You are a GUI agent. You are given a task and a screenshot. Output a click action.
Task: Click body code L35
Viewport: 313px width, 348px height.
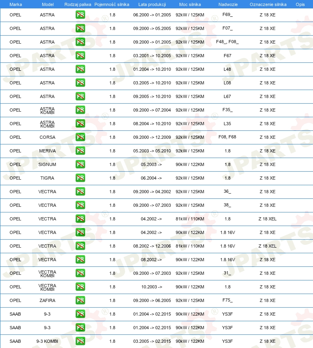[227, 124]
